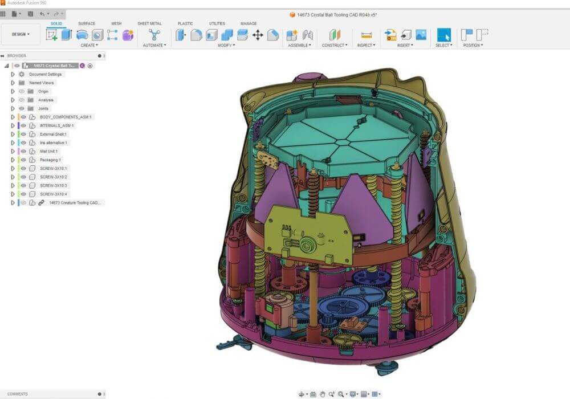The image size is (570, 399).
Task: Toggle visibility of the Joints folder
Action: pos(22,108)
